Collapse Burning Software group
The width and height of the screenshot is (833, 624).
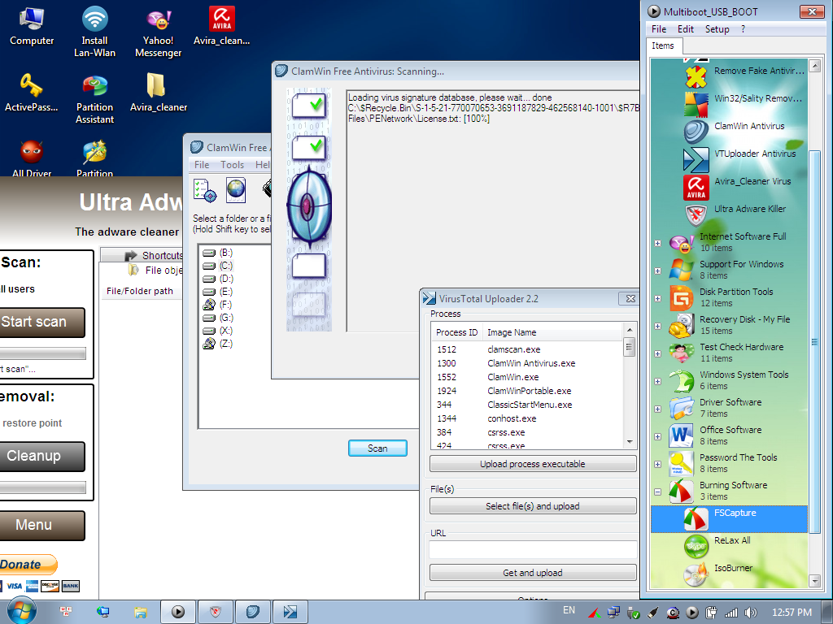click(657, 492)
